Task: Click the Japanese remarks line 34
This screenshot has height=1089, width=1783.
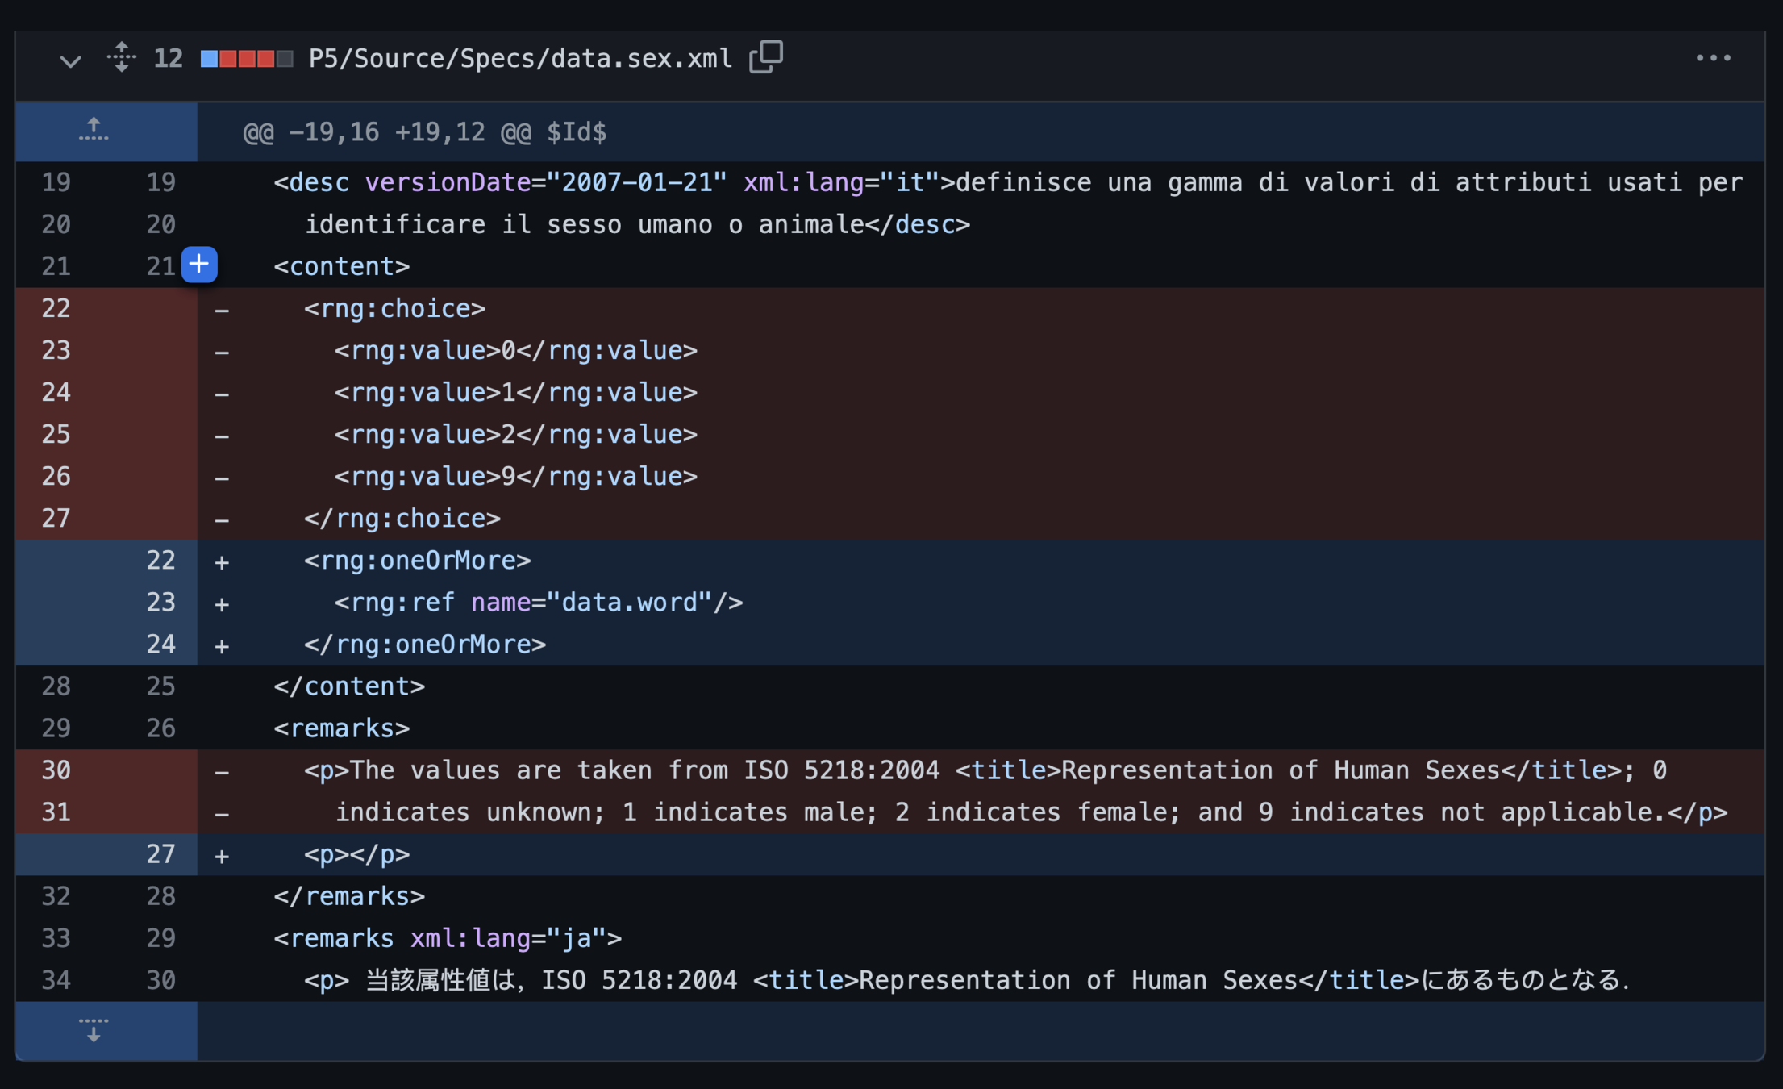Action: coord(966,980)
